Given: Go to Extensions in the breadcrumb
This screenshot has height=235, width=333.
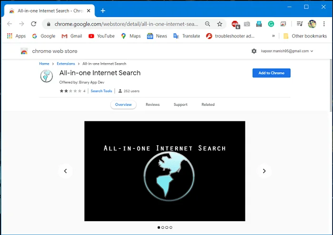Looking at the screenshot, I should [x=66, y=64].
